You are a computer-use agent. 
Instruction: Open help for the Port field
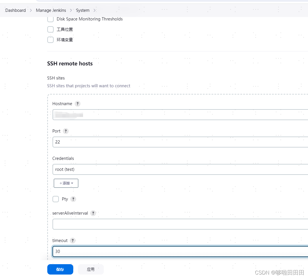pos(66,131)
